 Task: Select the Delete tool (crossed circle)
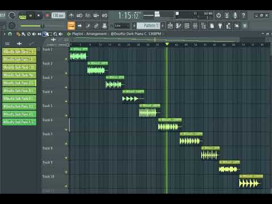29,34
